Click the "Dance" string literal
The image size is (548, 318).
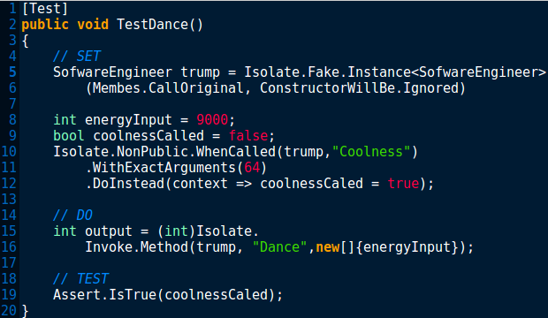pyautogui.click(x=279, y=247)
